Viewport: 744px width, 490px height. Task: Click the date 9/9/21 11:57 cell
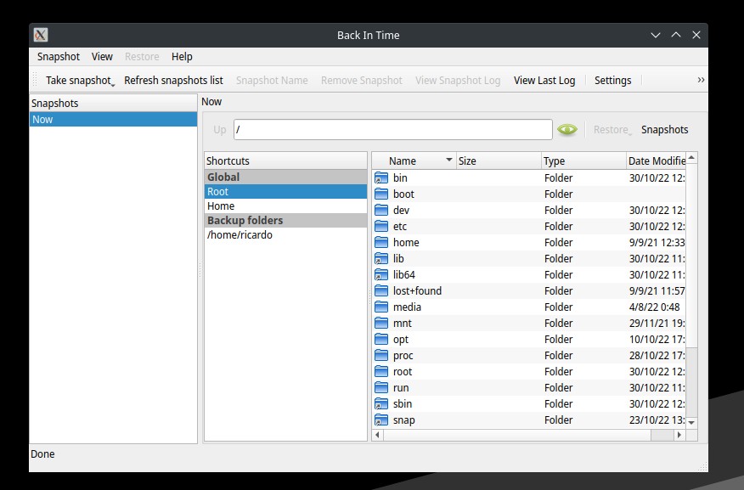tap(657, 290)
